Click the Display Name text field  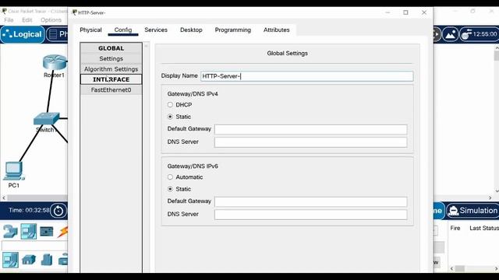[x=306, y=76]
